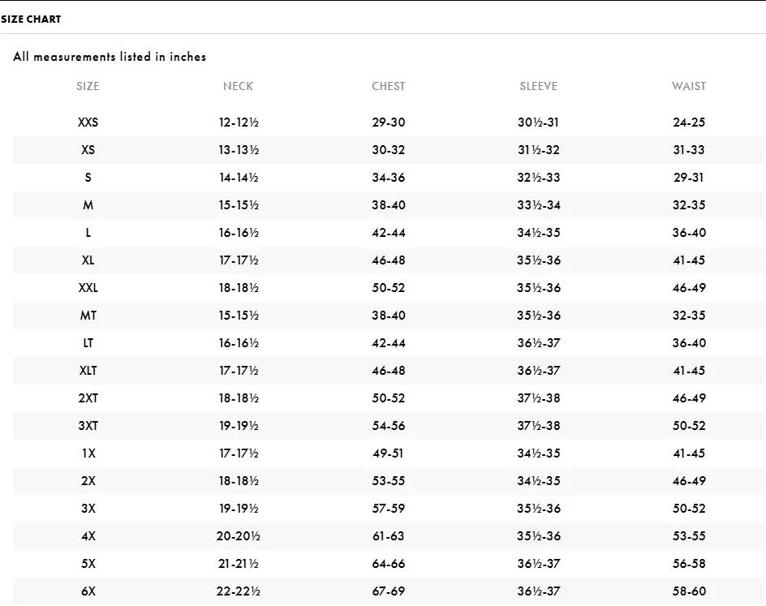Click the 'All measurements listed in inches' note
Image resolution: width=766 pixels, height=606 pixels.
[x=110, y=57]
